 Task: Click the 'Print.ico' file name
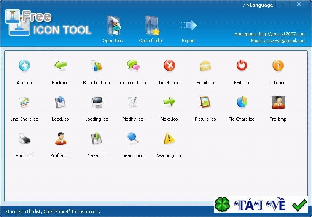tap(24, 155)
